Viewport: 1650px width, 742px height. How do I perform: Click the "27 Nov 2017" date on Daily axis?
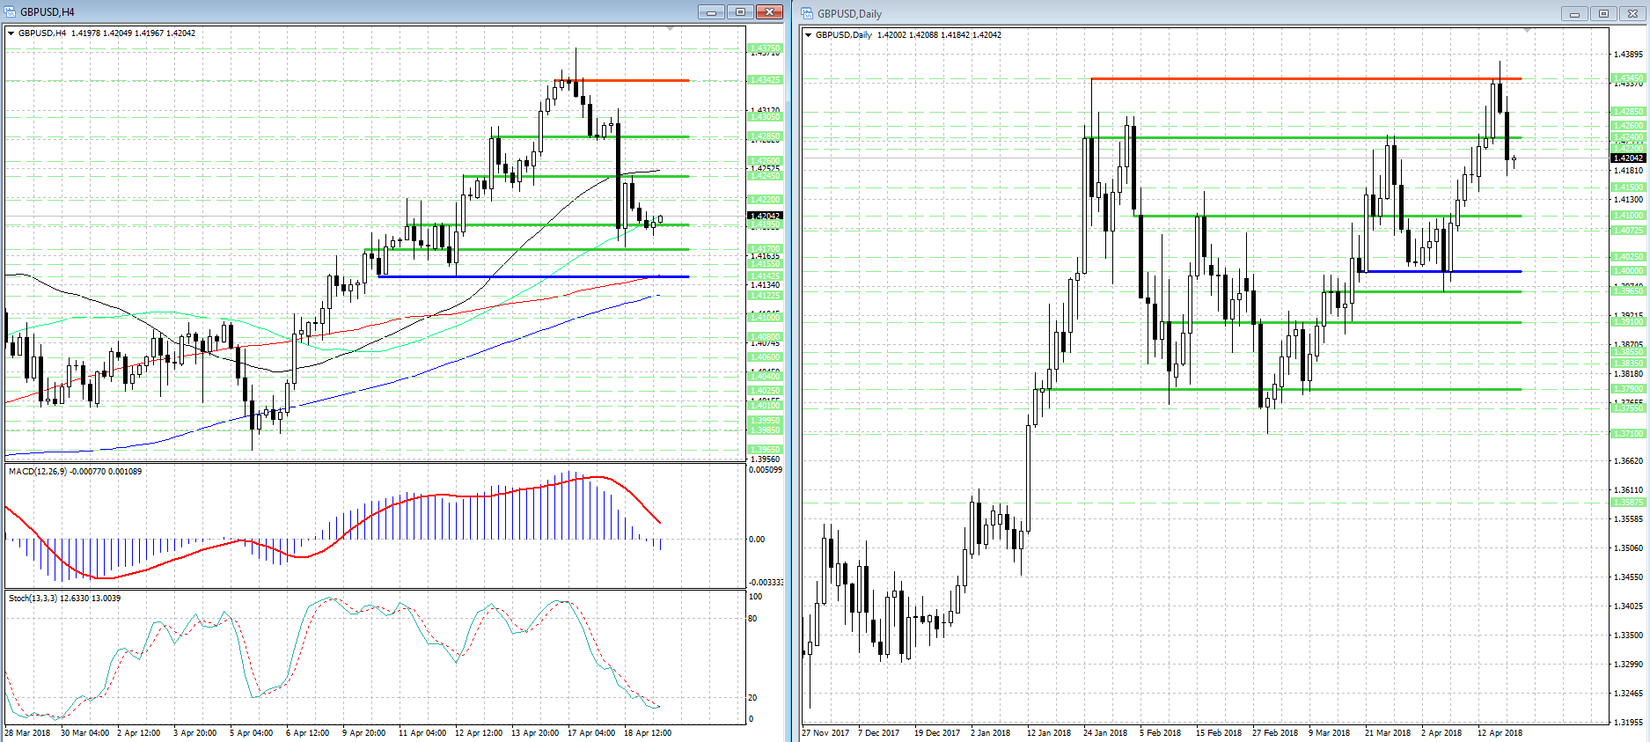click(825, 733)
